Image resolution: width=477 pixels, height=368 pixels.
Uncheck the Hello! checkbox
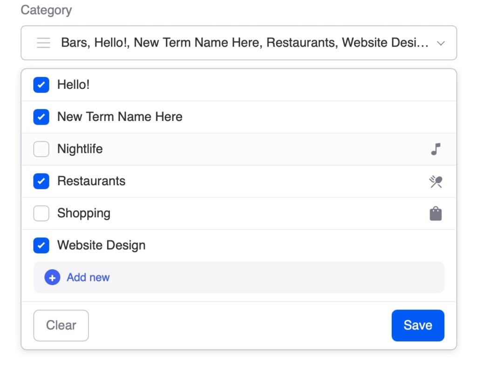(41, 85)
